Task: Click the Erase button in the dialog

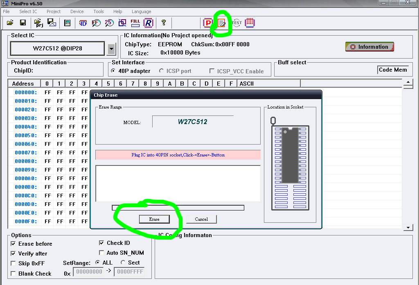Action: [x=154, y=219]
